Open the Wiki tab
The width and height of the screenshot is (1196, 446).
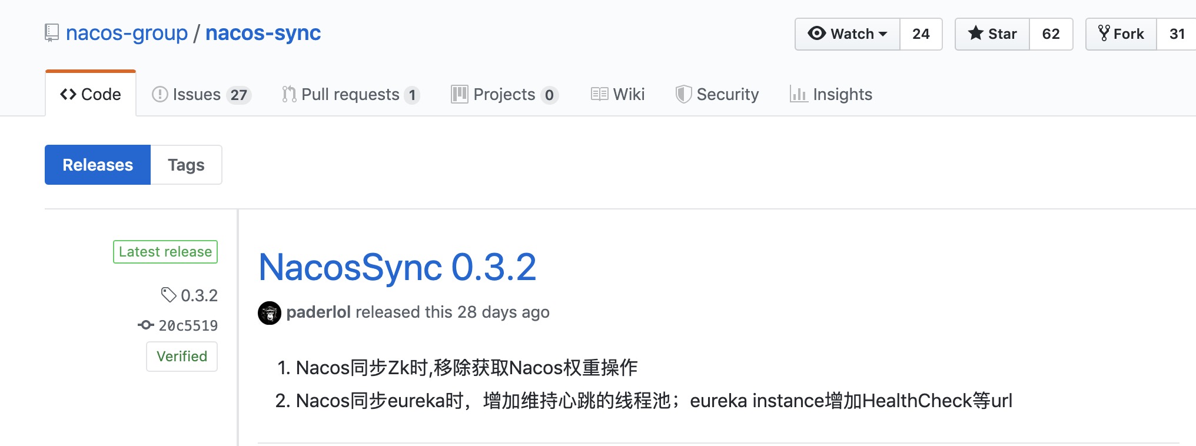(x=618, y=94)
